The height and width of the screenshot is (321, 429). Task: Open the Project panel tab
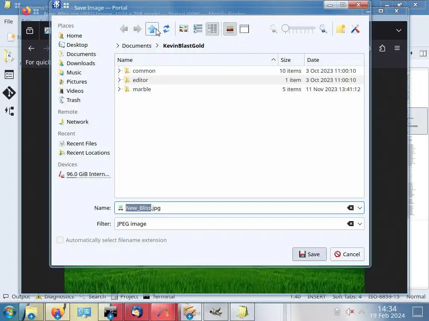pos(125,296)
